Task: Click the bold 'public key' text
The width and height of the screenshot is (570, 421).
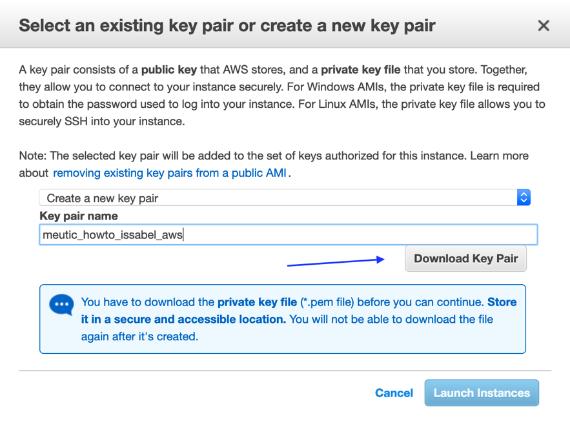Action: [x=170, y=70]
